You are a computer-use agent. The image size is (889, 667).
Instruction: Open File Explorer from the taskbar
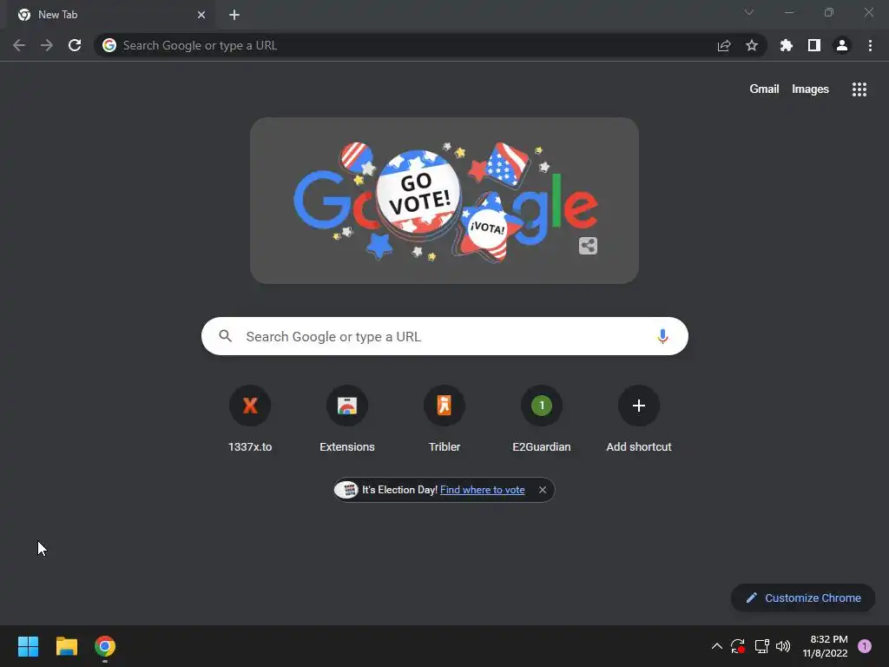pyautogui.click(x=66, y=646)
